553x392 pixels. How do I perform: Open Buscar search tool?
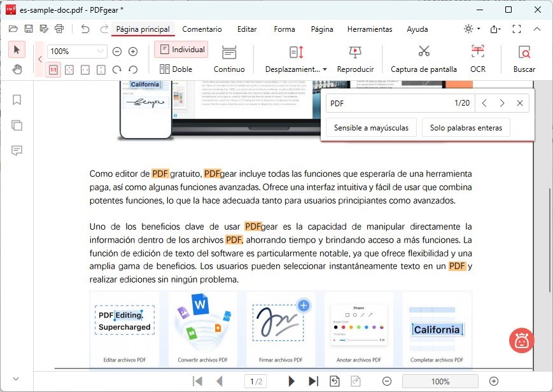tap(524, 59)
